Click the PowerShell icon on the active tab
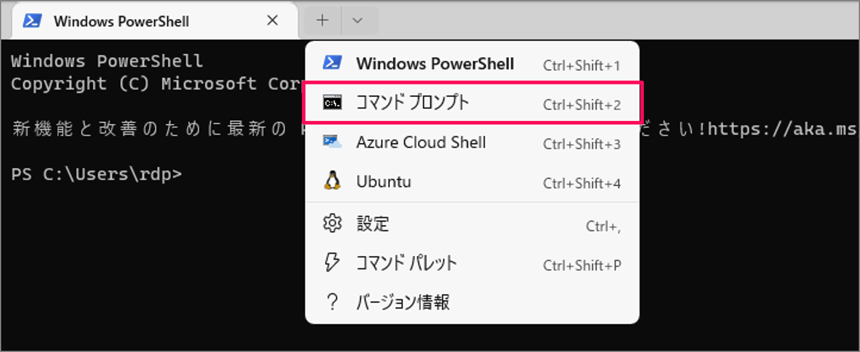This screenshot has width=860, height=352. click(x=32, y=20)
